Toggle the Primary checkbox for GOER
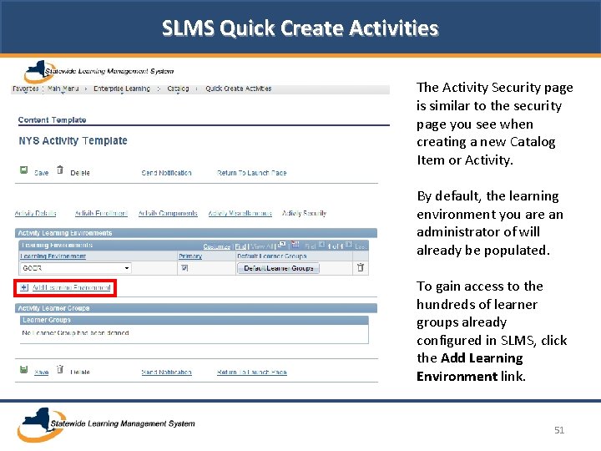Viewport: 601px width, 451px height. tap(184, 268)
